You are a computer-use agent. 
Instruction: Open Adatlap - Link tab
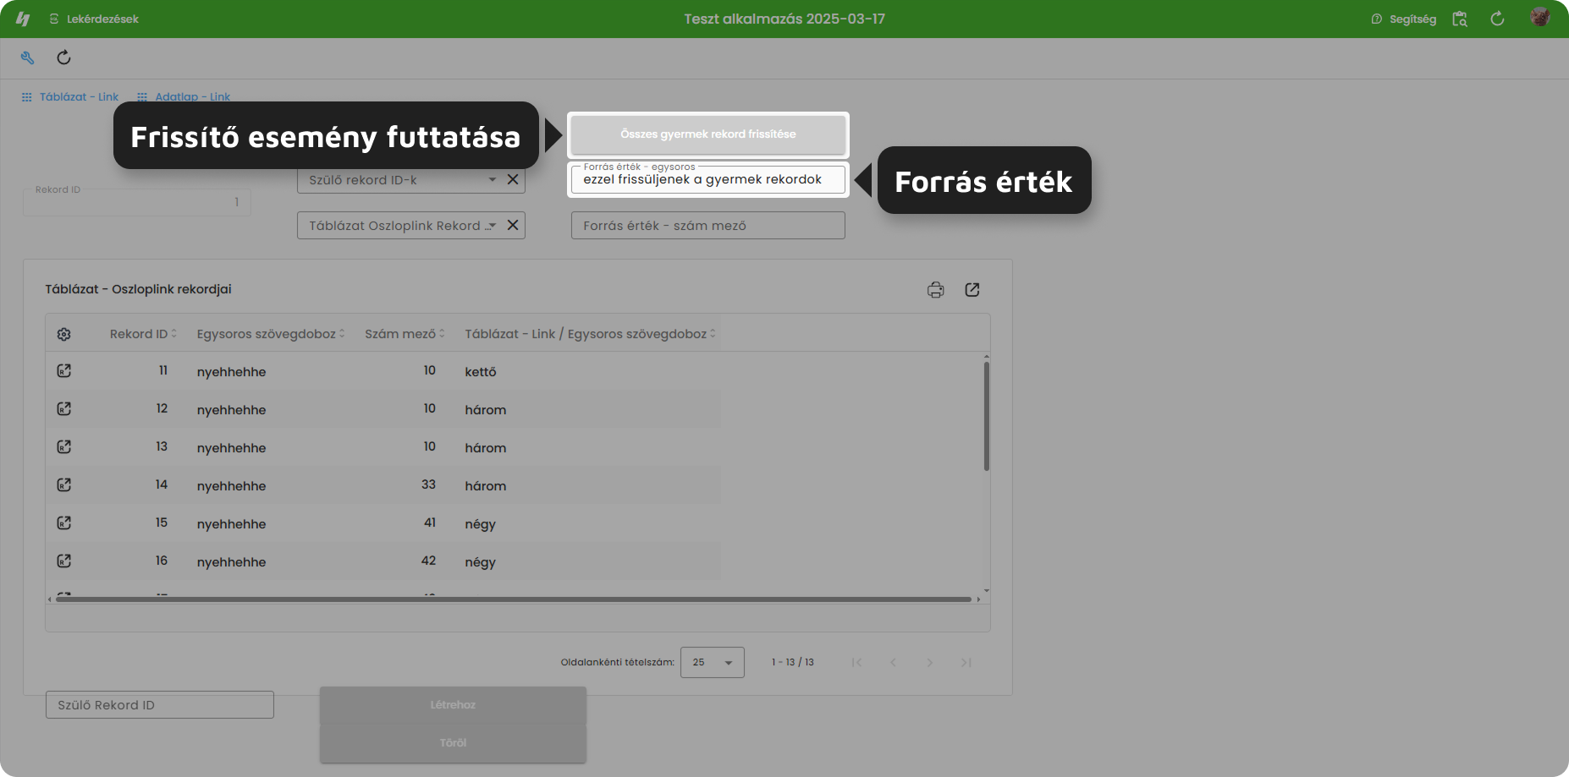point(184,97)
